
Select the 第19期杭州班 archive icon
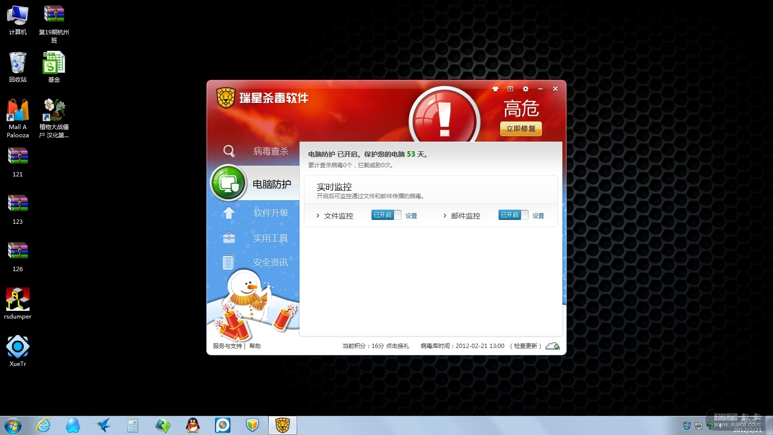[x=54, y=24]
